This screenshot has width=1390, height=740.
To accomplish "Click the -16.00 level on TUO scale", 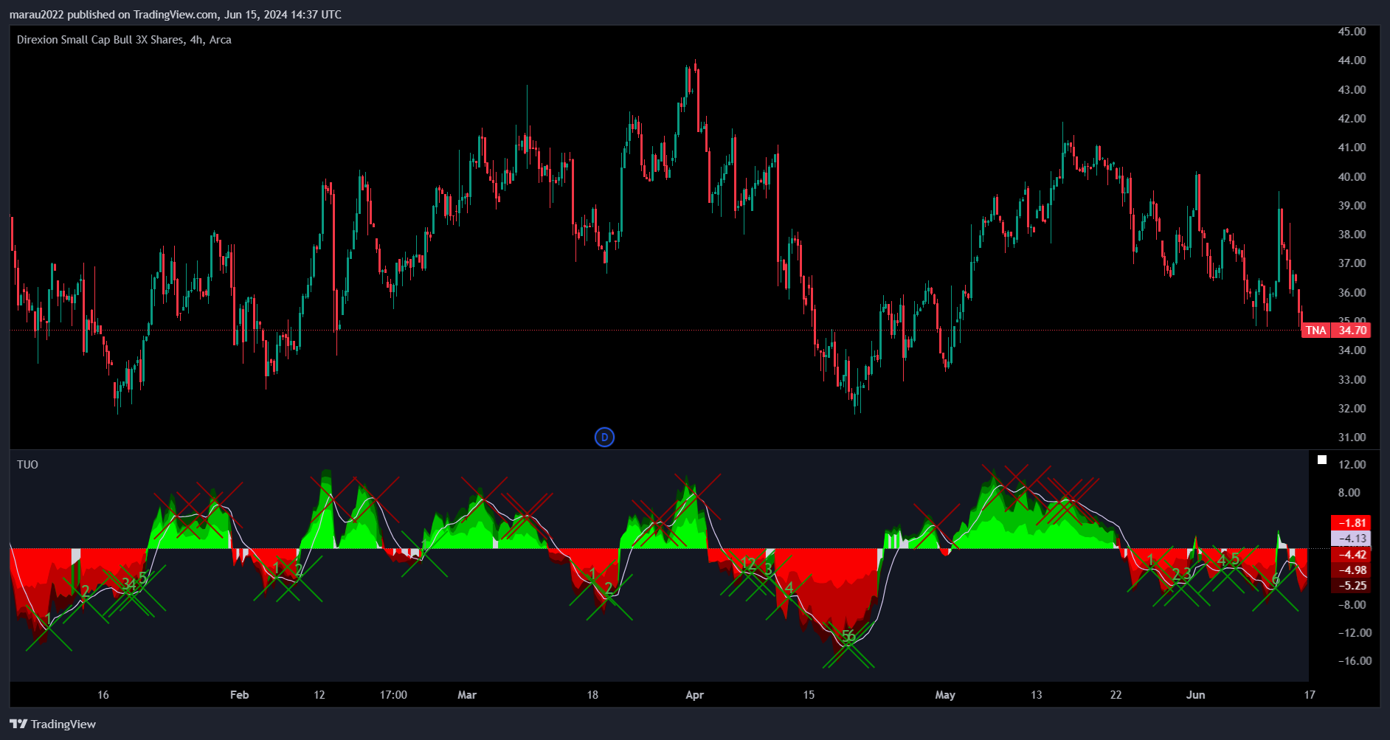I will (x=1355, y=661).
